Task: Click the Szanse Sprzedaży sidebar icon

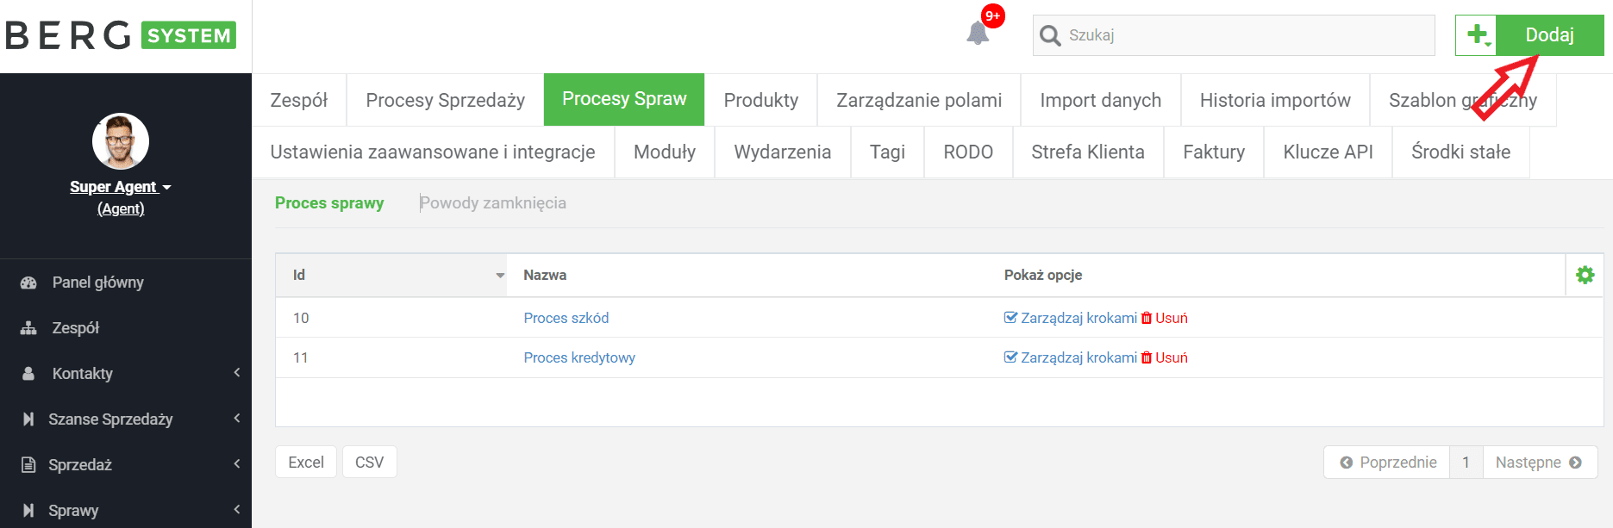Action: 28,419
